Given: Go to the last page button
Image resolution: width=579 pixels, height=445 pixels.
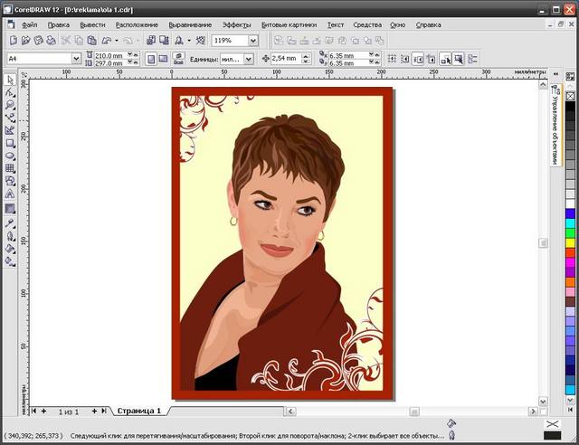Looking at the screenshot, I should pos(105,411).
